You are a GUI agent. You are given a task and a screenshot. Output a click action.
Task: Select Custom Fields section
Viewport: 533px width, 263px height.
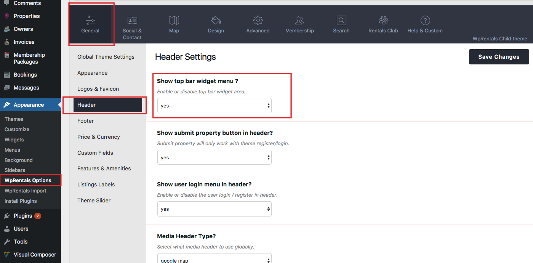(95, 153)
